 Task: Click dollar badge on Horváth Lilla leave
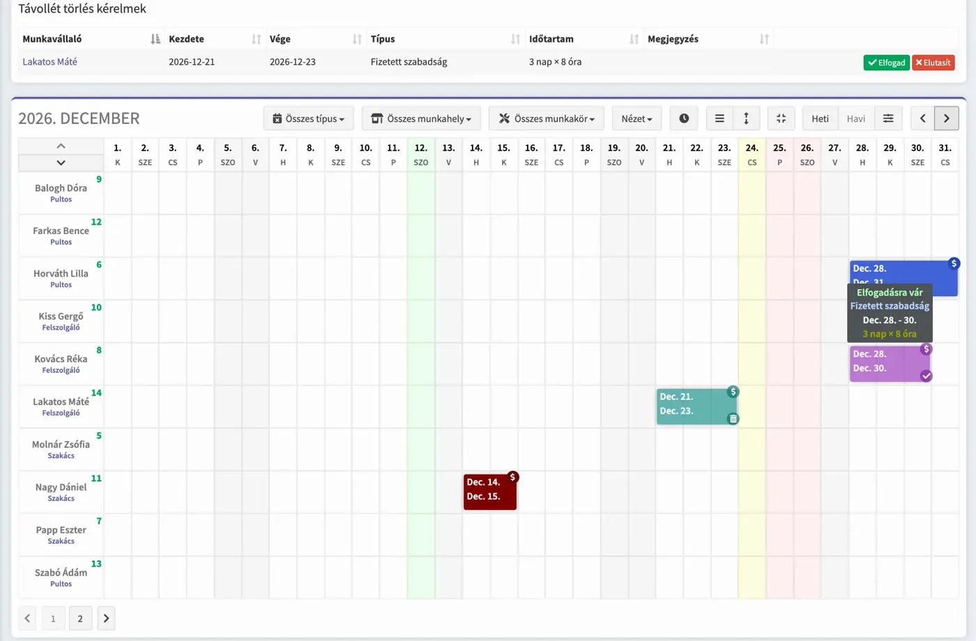tap(954, 263)
